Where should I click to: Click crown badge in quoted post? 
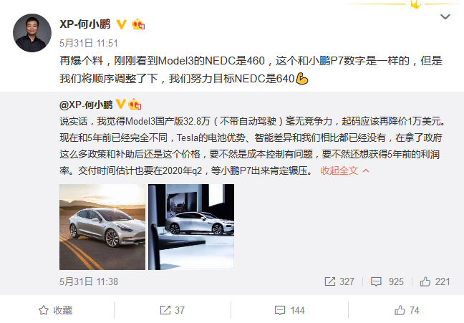point(135,104)
